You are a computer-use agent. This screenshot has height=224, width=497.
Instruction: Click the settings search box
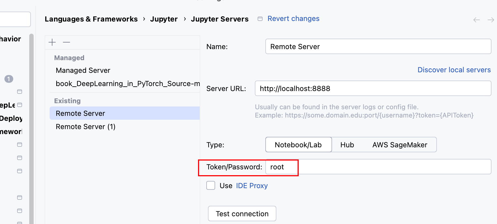tap(15, 19)
